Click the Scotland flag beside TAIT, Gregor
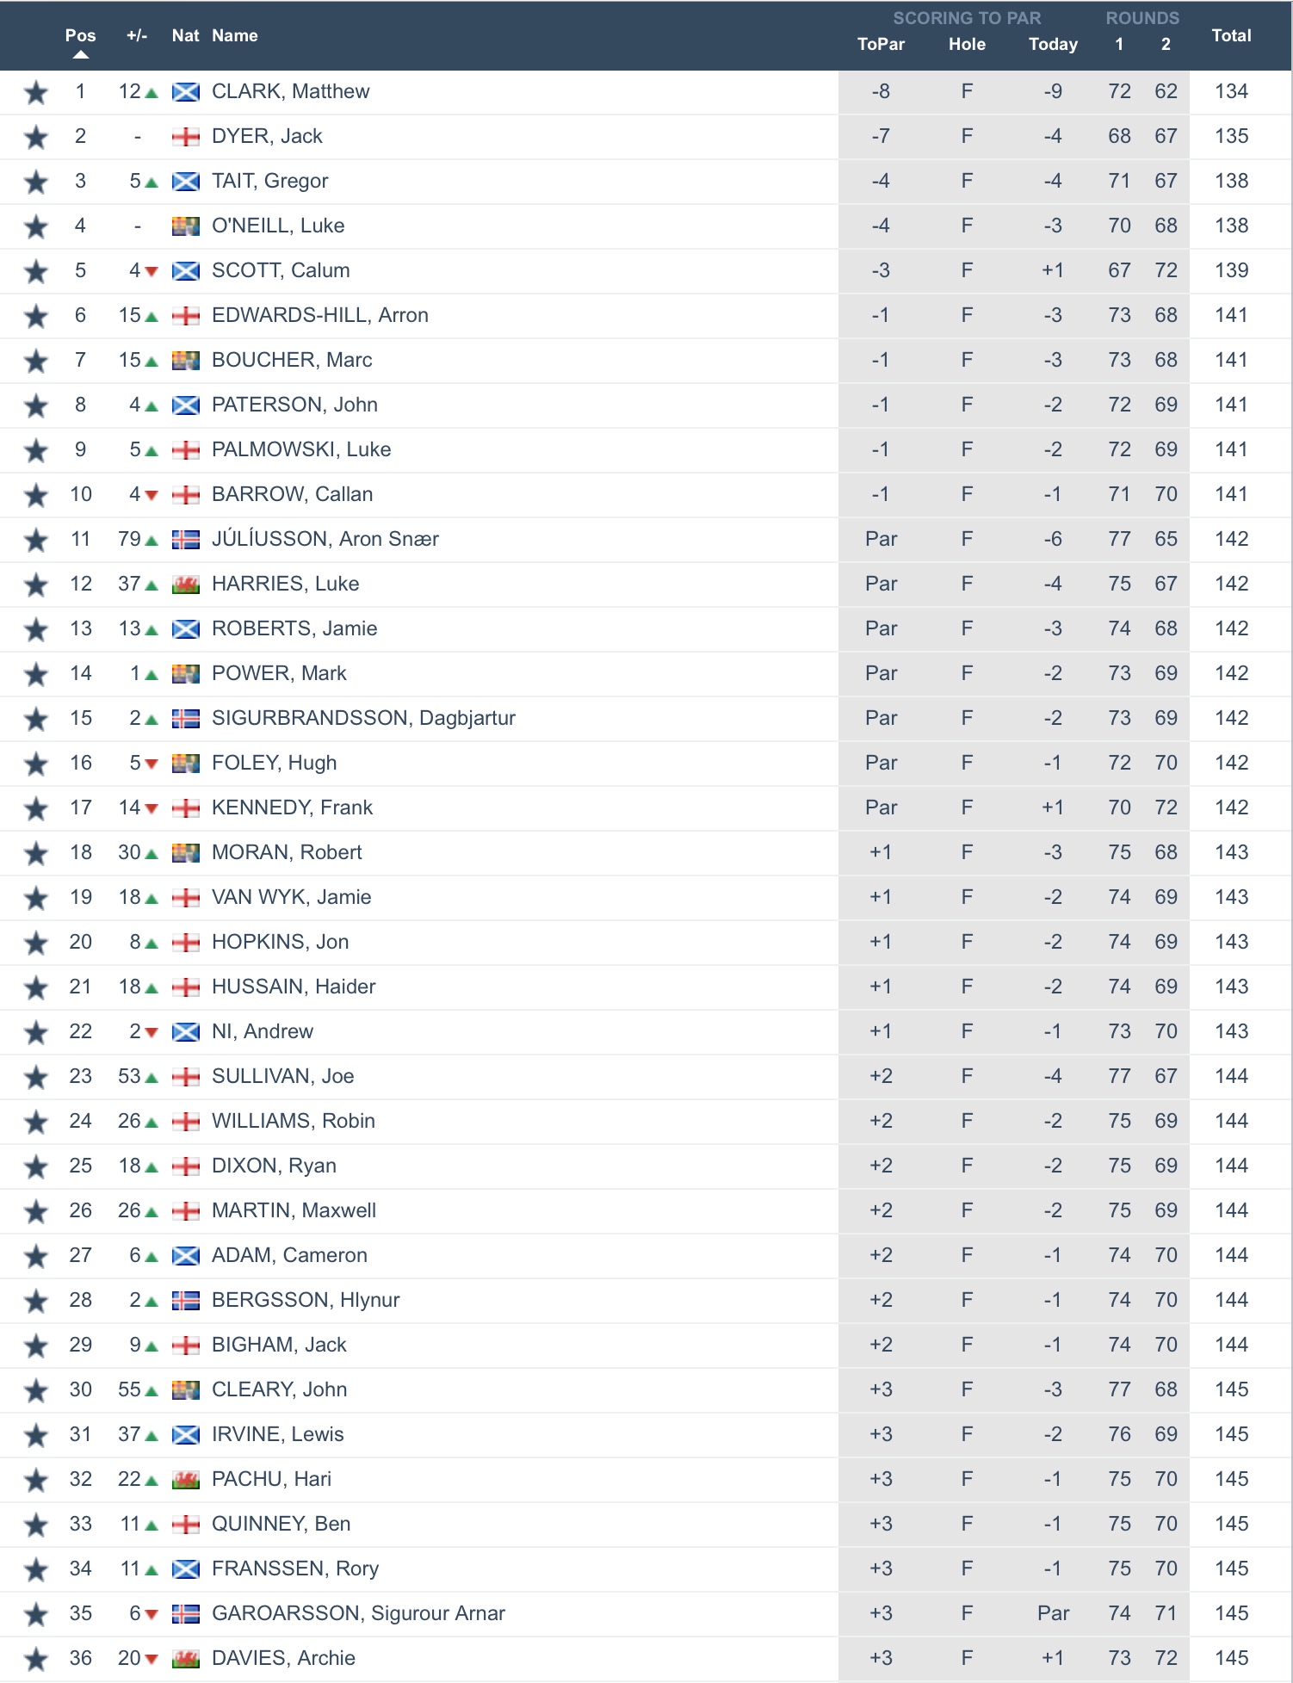 point(186,182)
